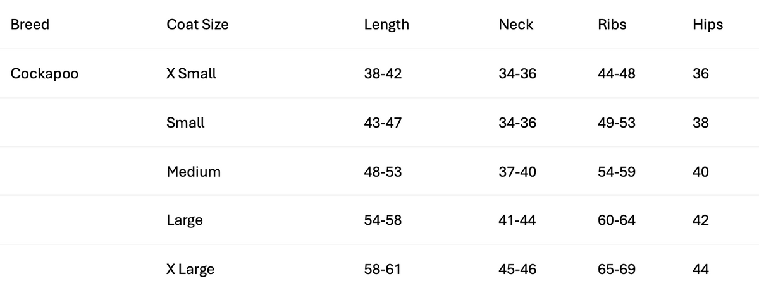Click the 38-42 length value
This screenshot has height=293, width=759.
[383, 73]
